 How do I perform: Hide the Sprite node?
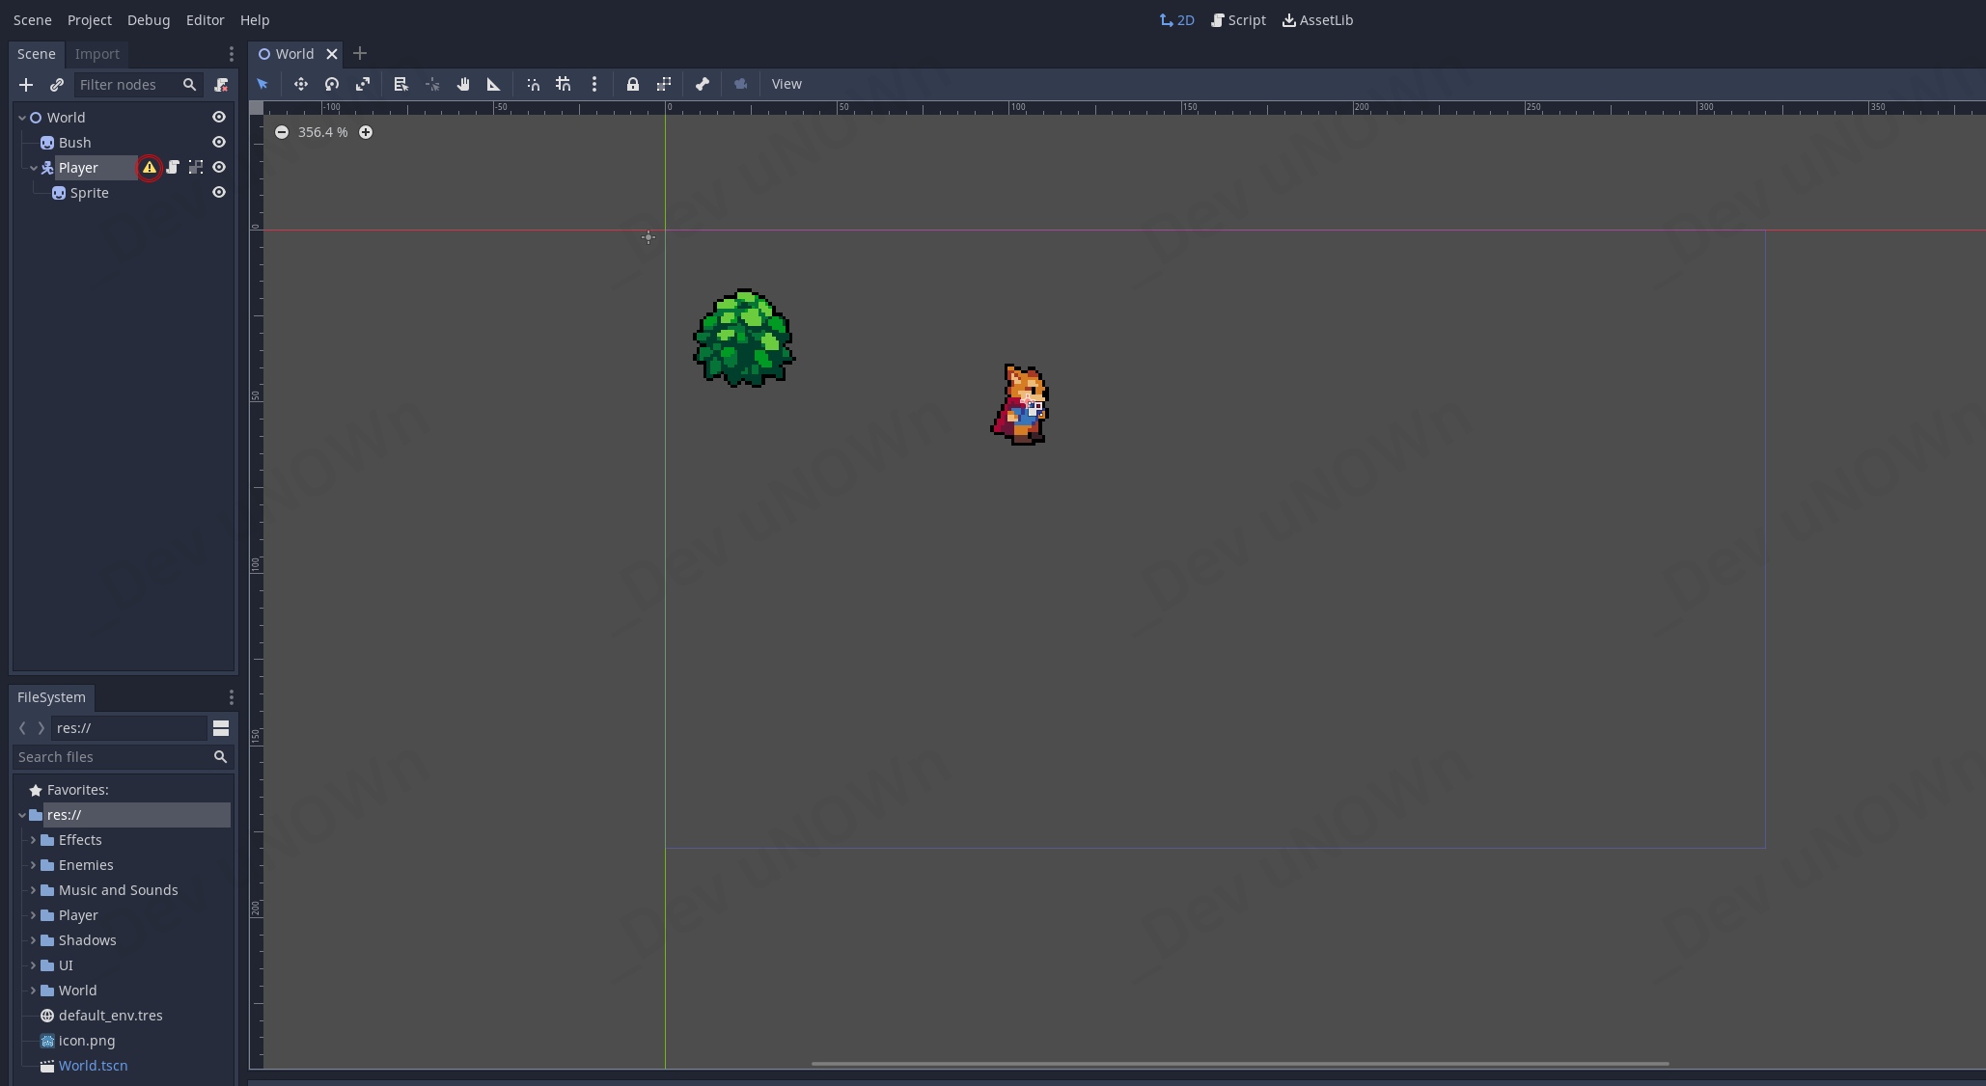pos(219,193)
